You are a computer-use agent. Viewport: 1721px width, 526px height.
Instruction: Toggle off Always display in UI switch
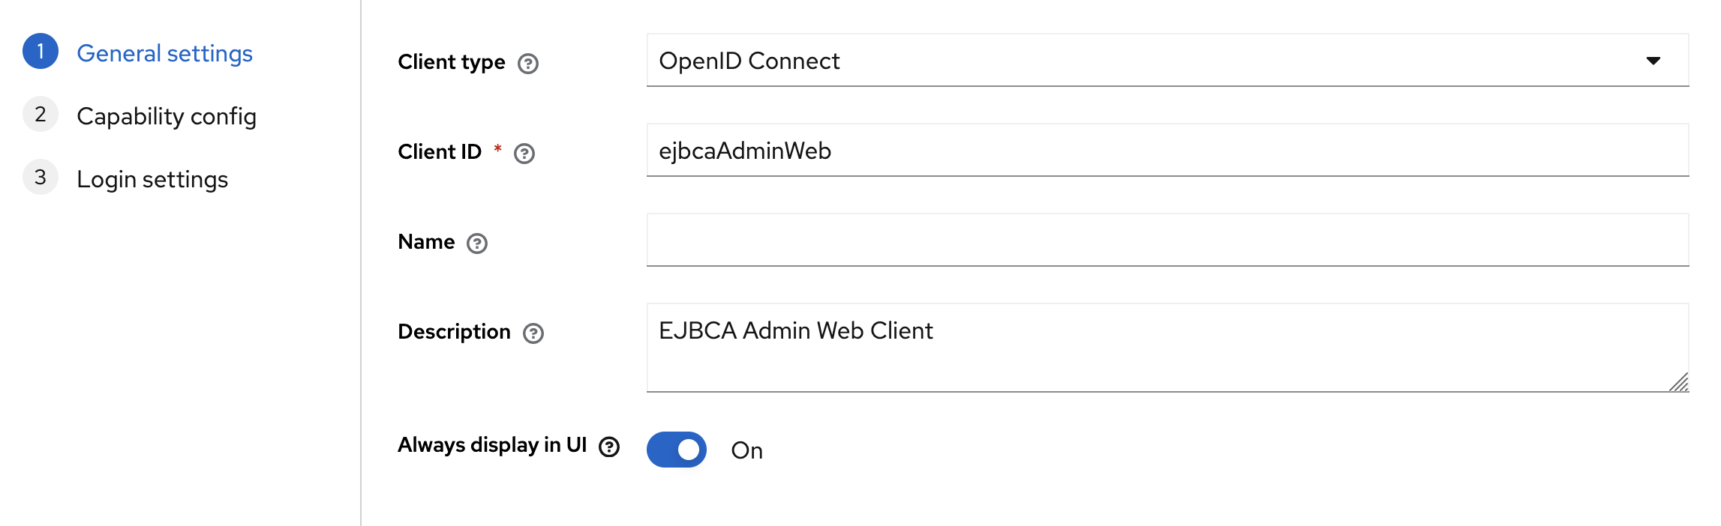coord(677,450)
